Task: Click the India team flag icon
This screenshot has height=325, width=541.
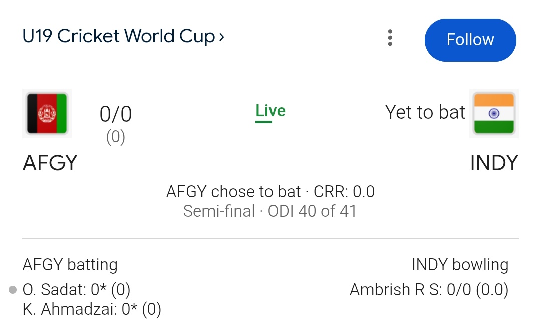Action: pyautogui.click(x=494, y=113)
